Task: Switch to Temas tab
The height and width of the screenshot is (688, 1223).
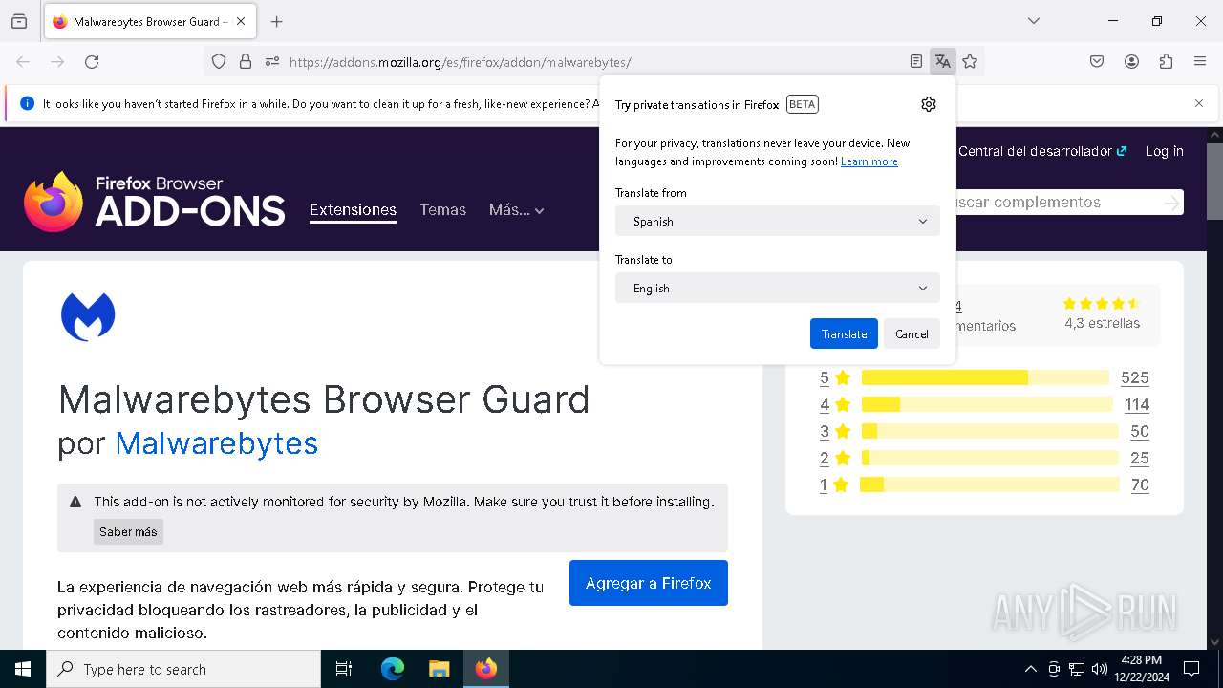Action: [x=442, y=209]
